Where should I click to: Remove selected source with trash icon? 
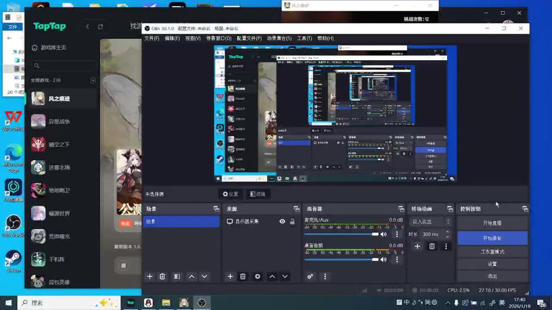[x=243, y=277]
